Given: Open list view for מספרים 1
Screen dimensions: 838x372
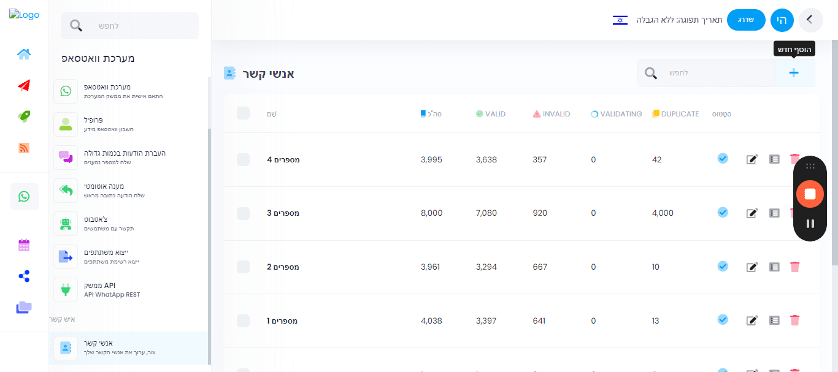Looking at the screenshot, I should pyautogui.click(x=774, y=320).
